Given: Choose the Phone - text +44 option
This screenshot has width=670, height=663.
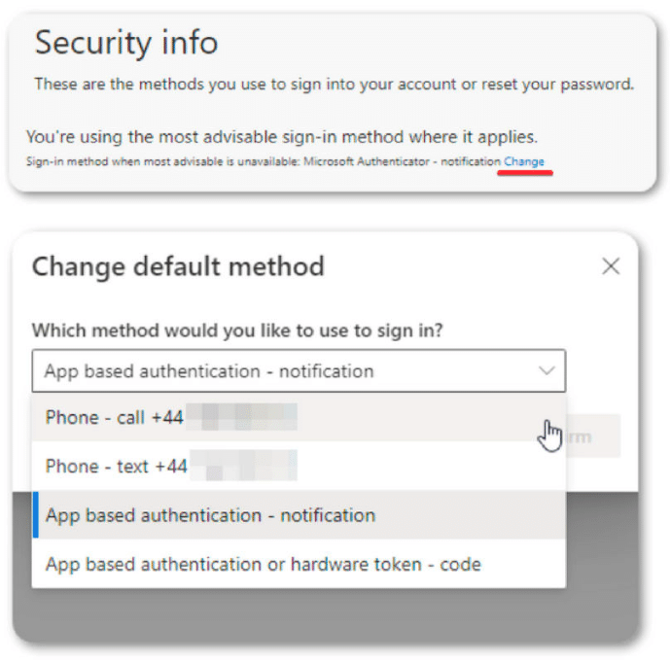Looking at the screenshot, I should 299,466.
